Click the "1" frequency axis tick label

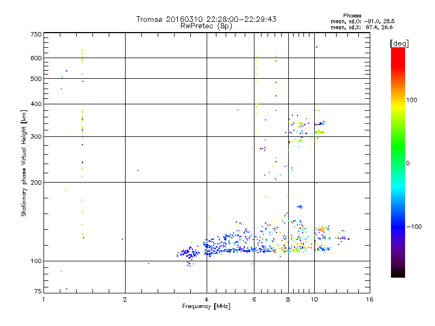pyautogui.click(x=43, y=299)
